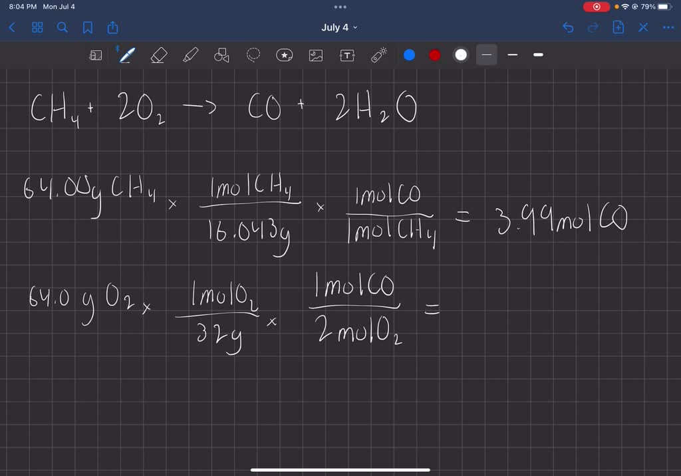Tap the center ellipsis multitasking menu
This screenshot has width=681, height=476.
click(340, 7)
